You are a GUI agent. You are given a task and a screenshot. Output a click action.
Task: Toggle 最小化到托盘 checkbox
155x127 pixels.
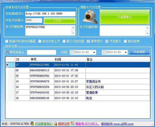coord(64,41)
